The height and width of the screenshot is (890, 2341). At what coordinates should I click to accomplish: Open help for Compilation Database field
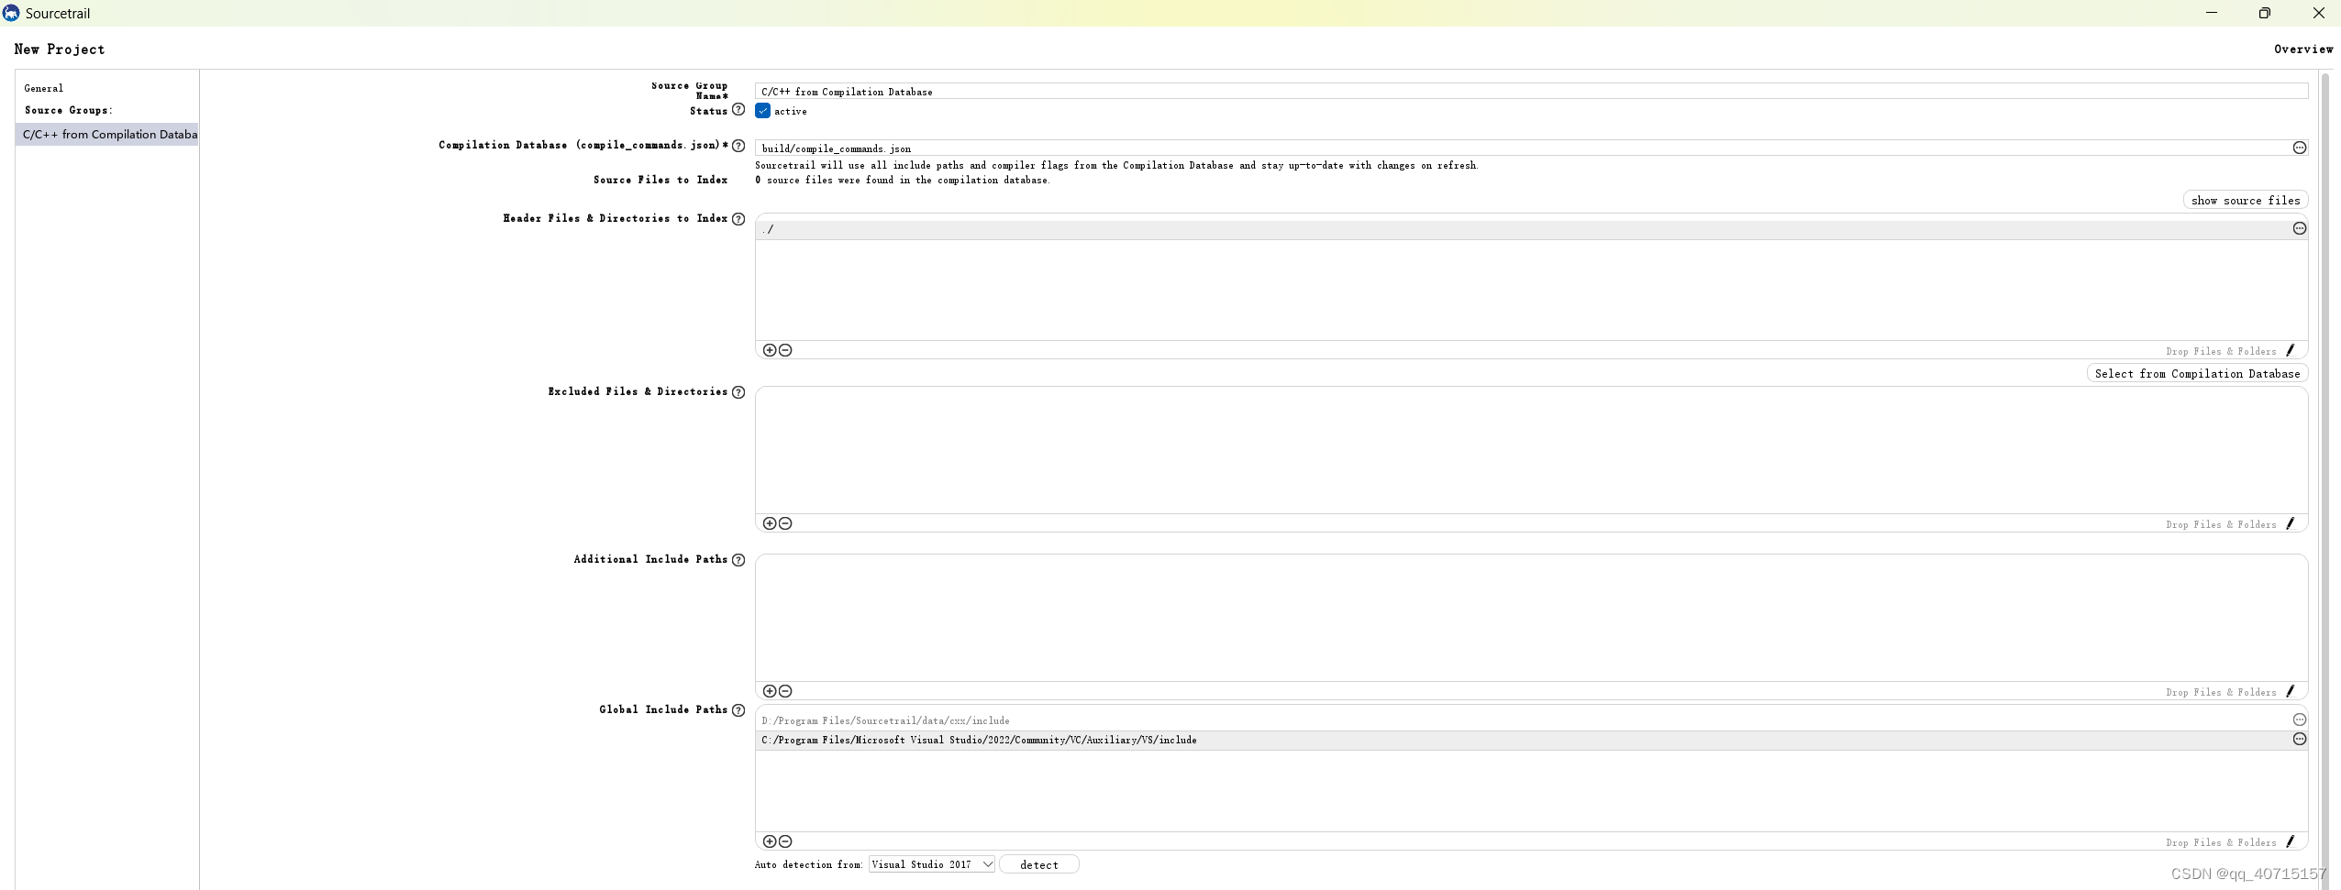[738, 146]
